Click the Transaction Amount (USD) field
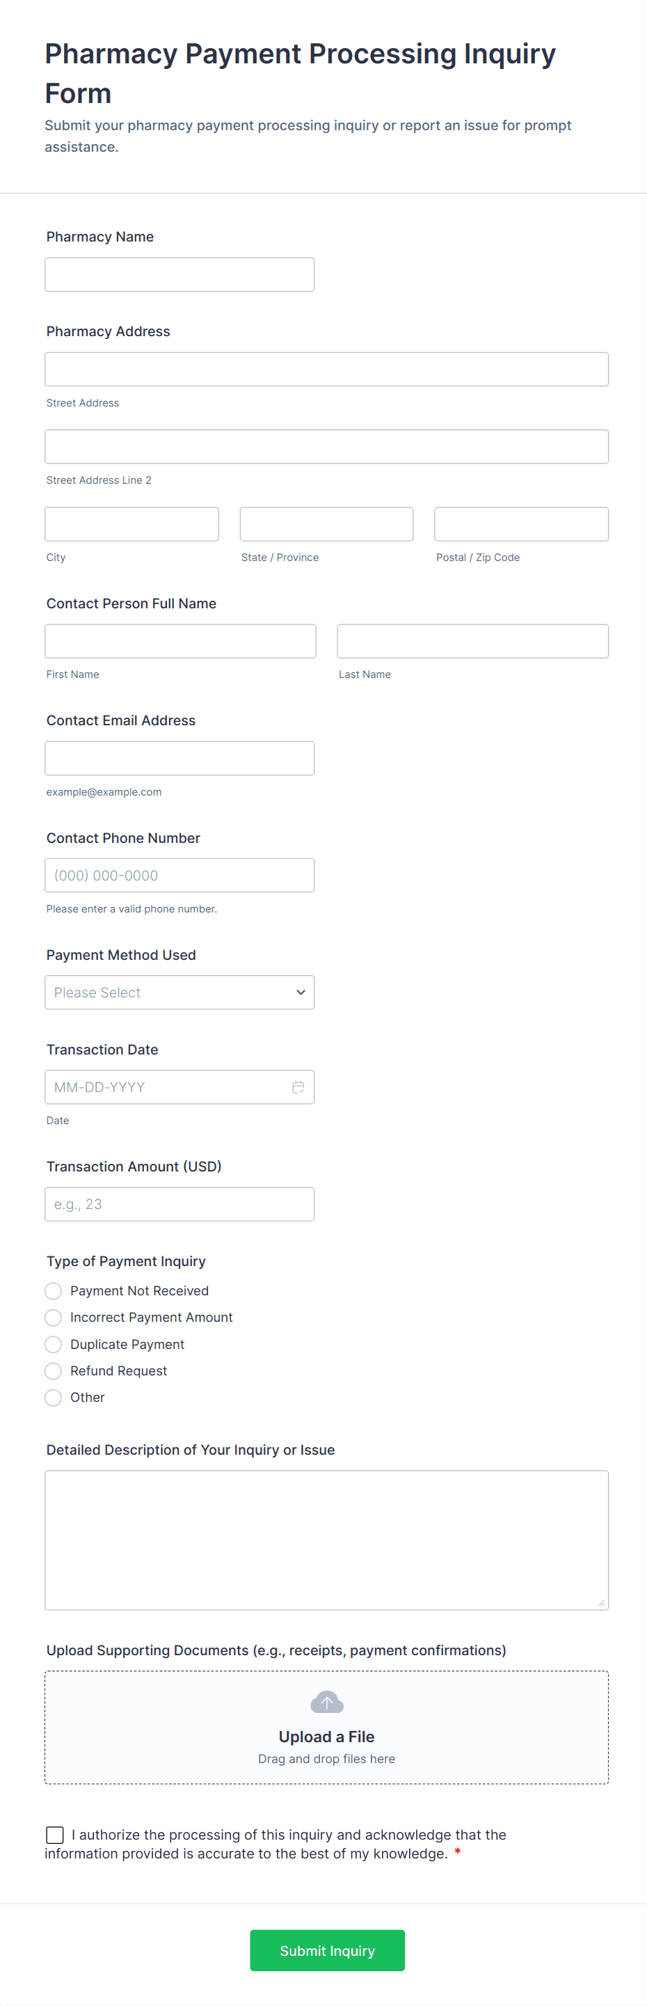Image resolution: width=647 pixels, height=2006 pixels. [179, 1204]
